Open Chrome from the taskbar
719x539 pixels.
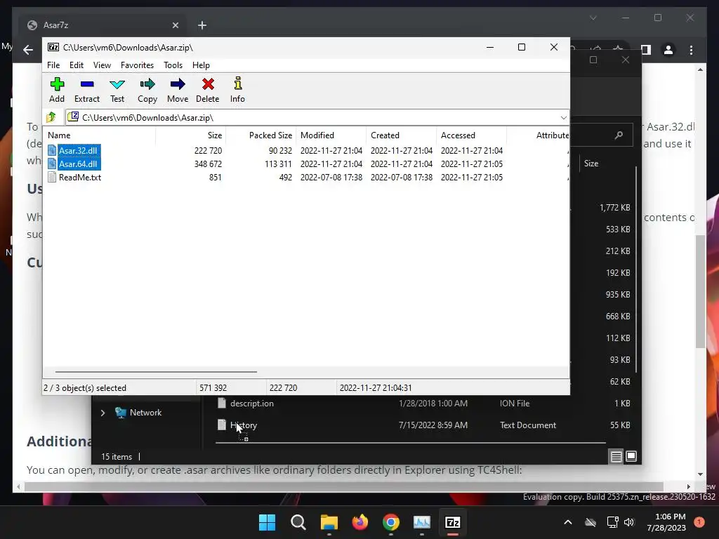coord(391,522)
